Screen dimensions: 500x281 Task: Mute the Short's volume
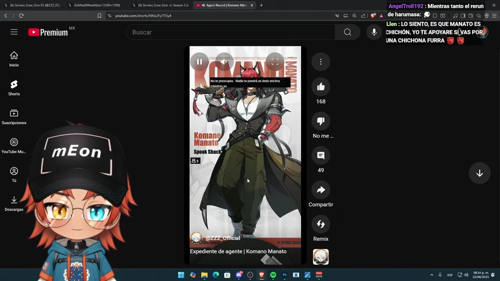(224, 62)
